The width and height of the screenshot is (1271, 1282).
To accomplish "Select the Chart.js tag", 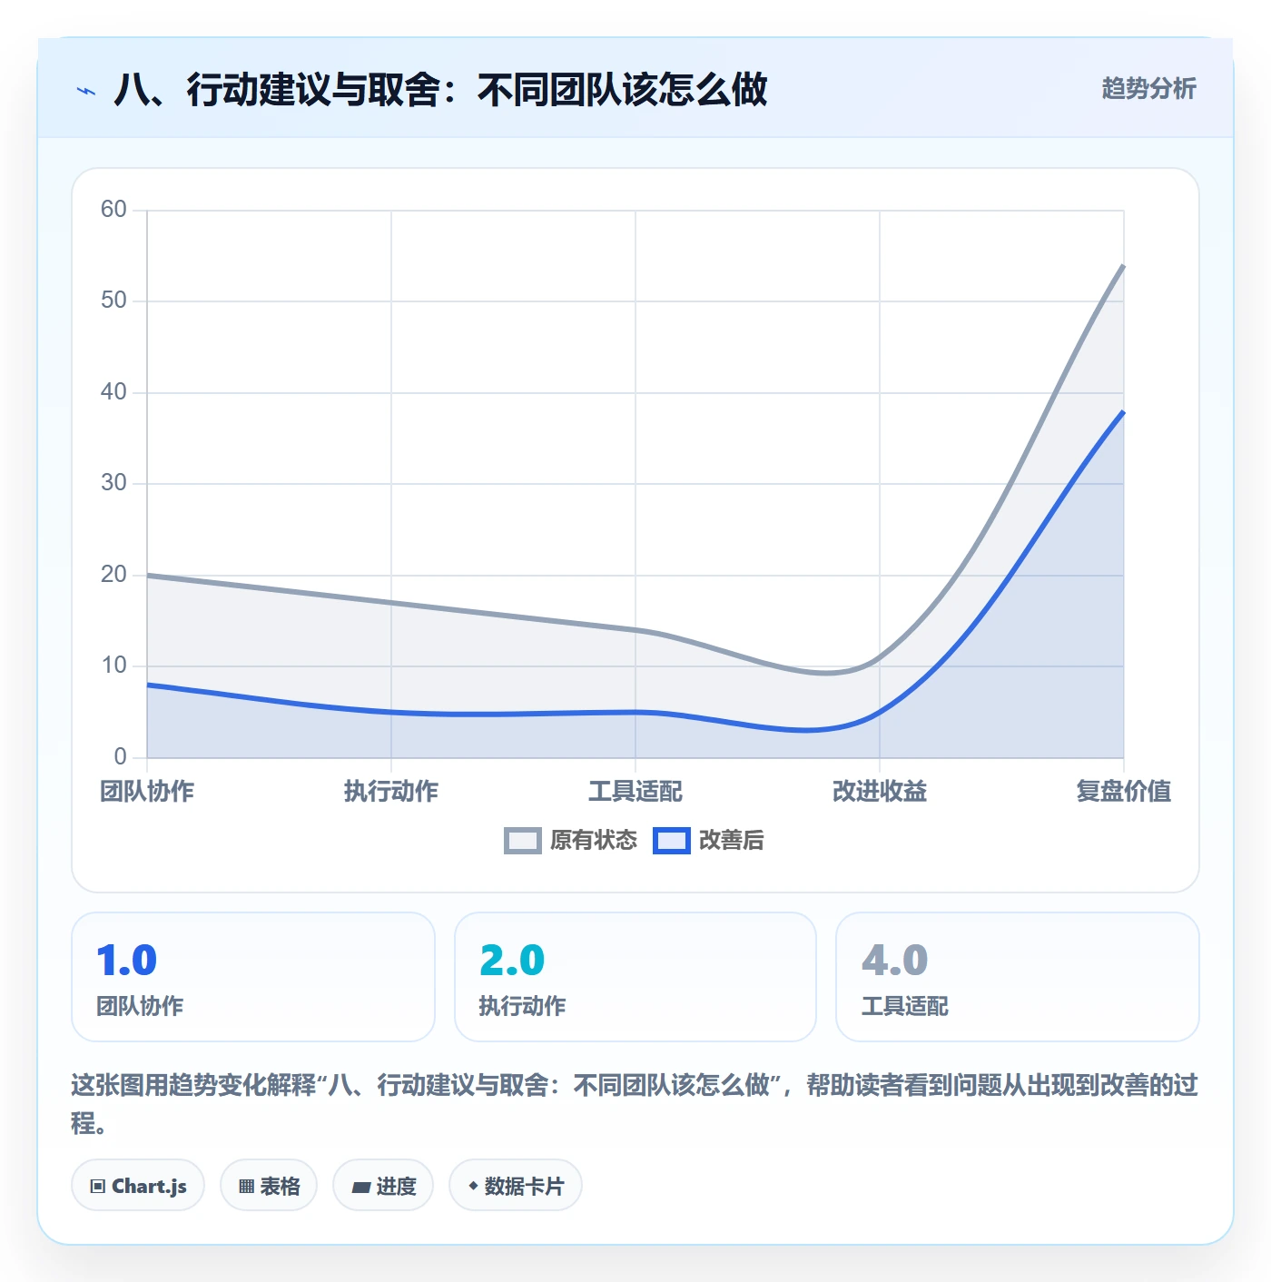I will point(138,1186).
